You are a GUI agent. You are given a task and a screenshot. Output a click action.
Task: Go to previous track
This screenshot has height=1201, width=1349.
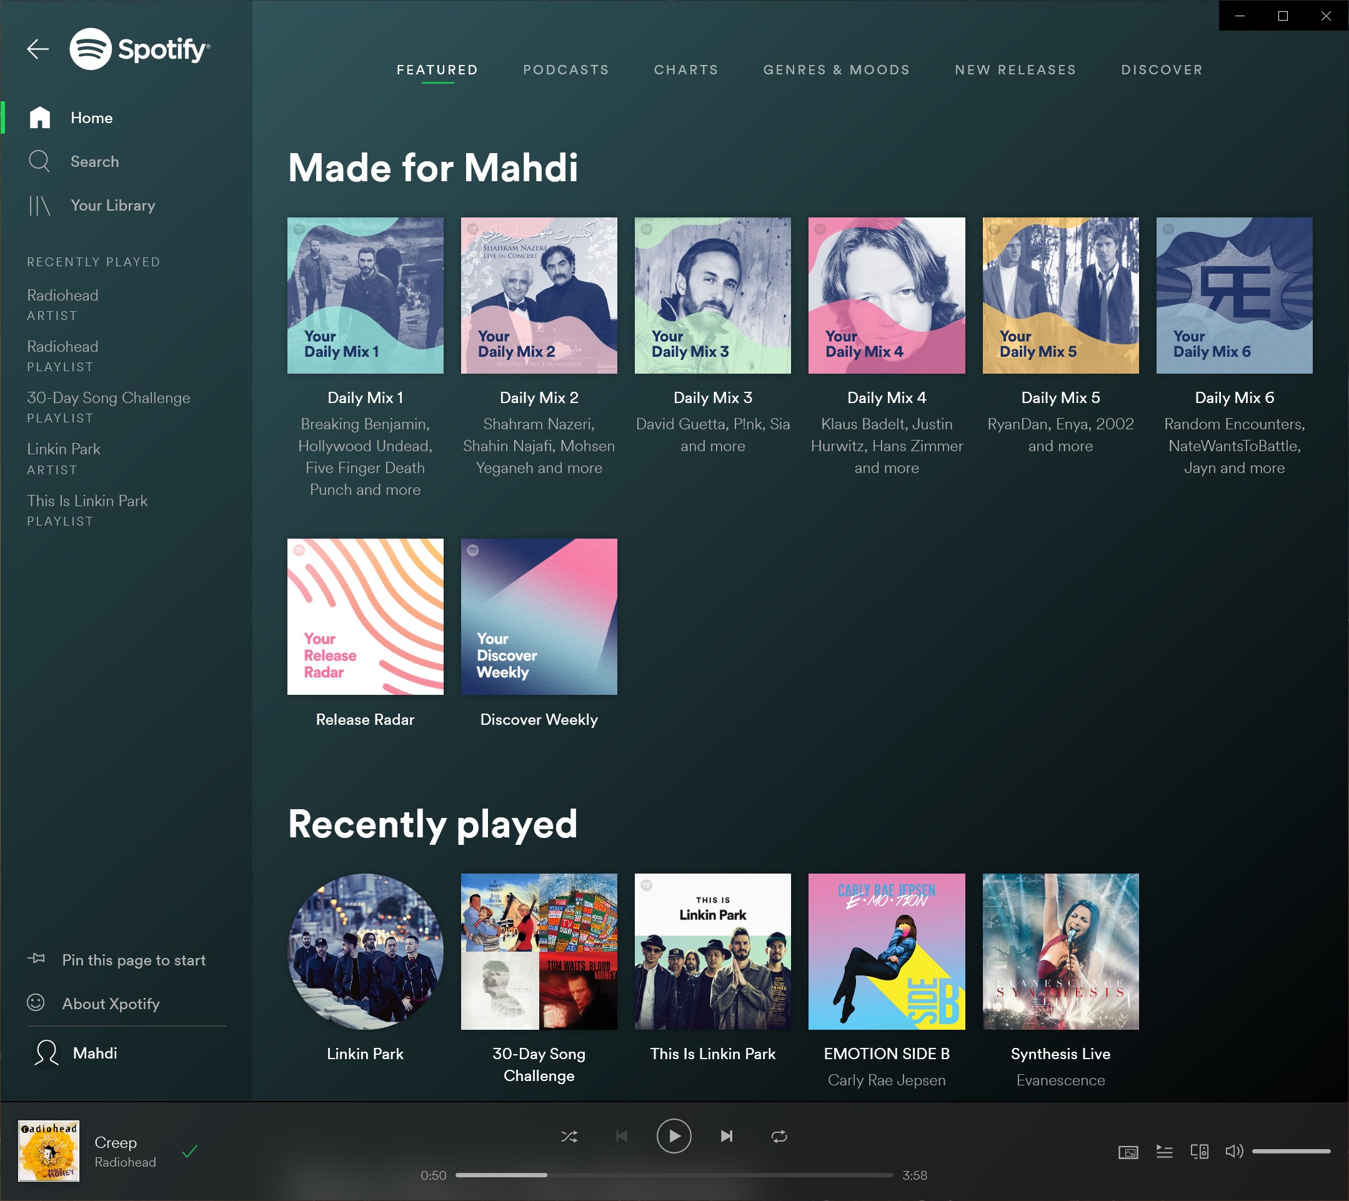tap(621, 1137)
